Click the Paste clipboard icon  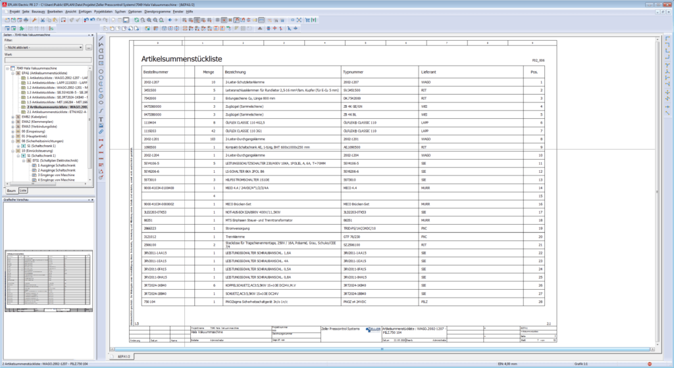tap(55, 20)
